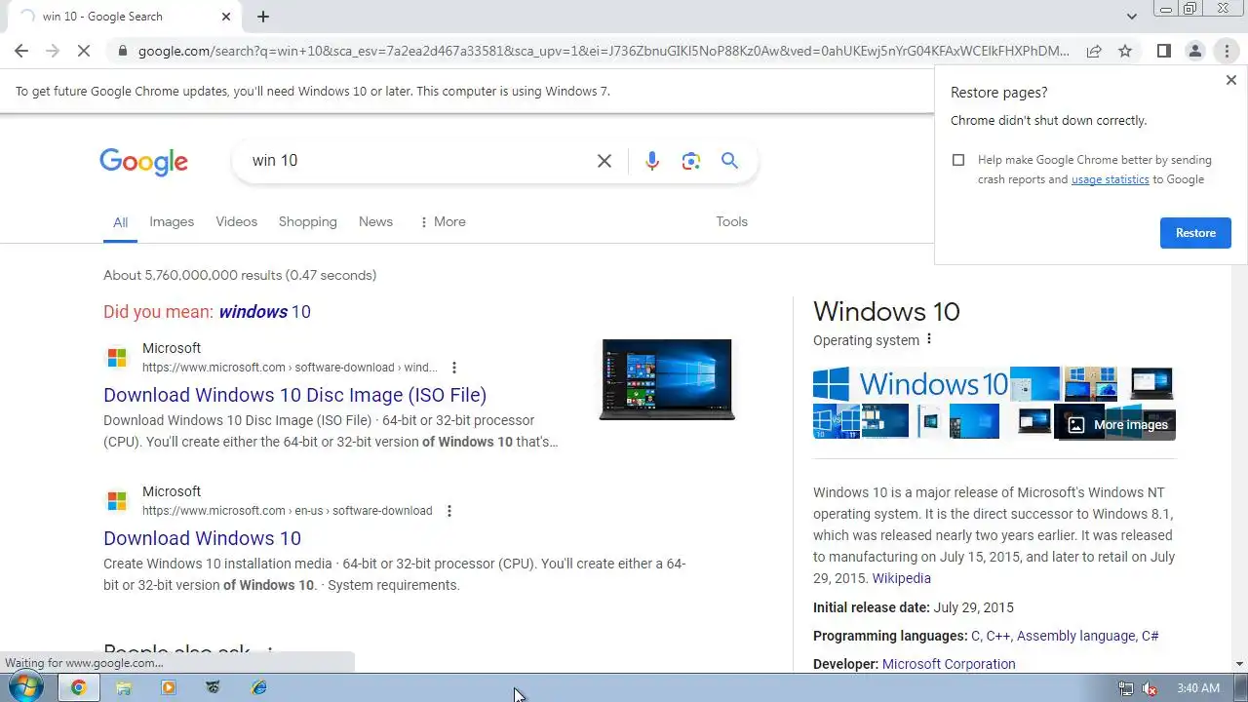Click the More images button
This screenshot has height=702, width=1248.
coord(1117,425)
